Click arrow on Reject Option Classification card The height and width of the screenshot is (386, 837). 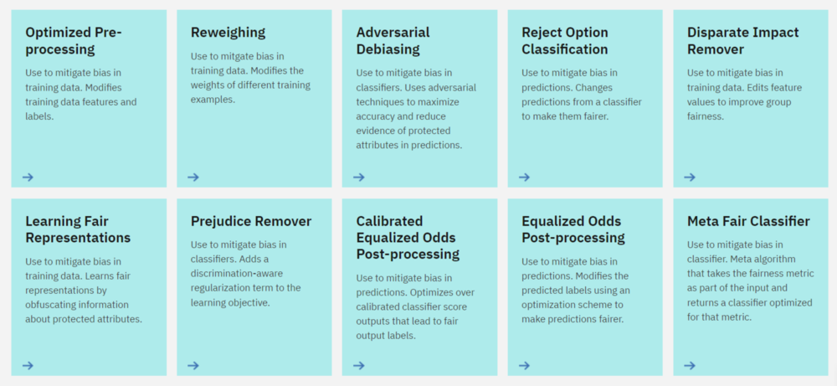pyautogui.click(x=524, y=177)
